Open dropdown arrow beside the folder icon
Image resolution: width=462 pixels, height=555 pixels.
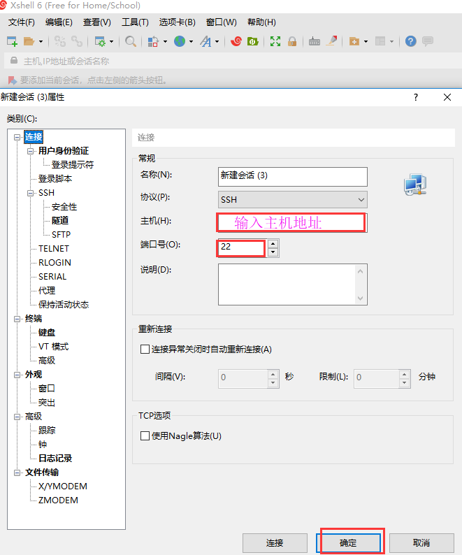pyautogui.click(x=41, y=42)
